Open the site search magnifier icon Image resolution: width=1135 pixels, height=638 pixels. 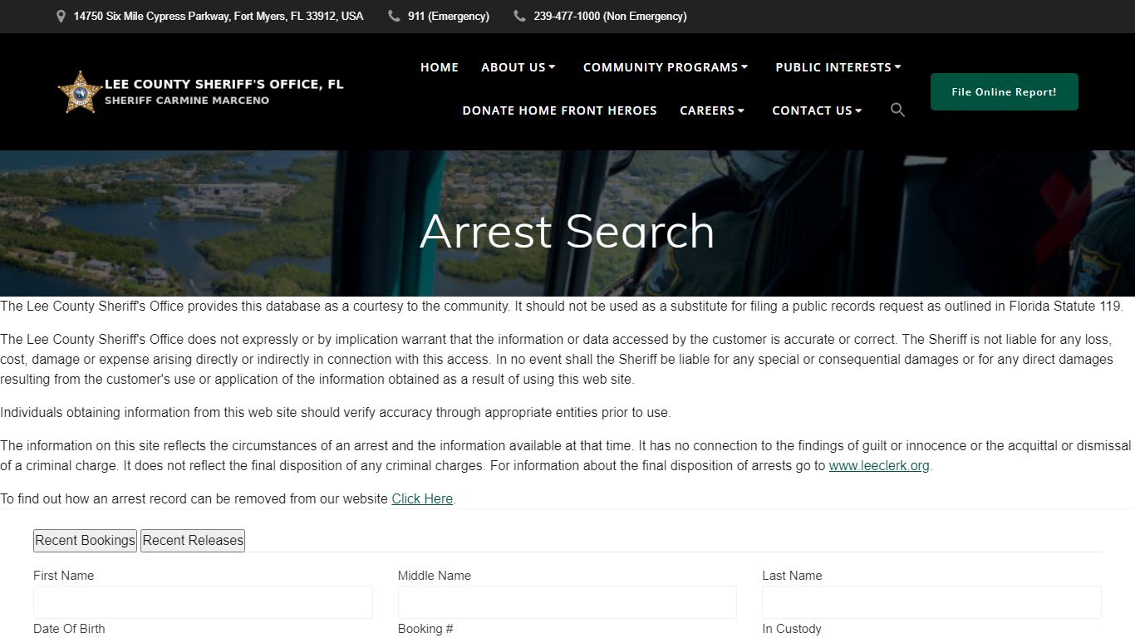click(897, 109)
